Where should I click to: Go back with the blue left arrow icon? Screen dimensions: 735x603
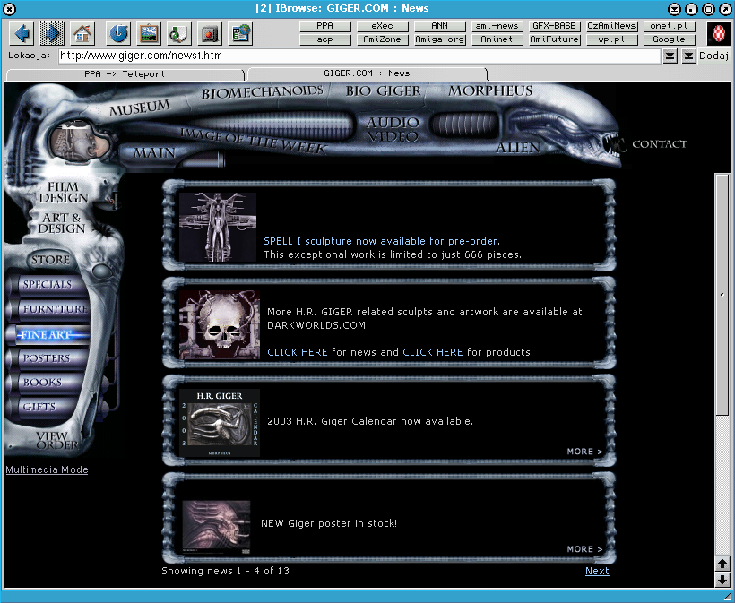[22, 33]
